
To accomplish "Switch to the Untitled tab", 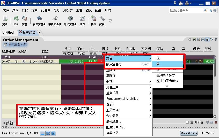I will (8, 33).
